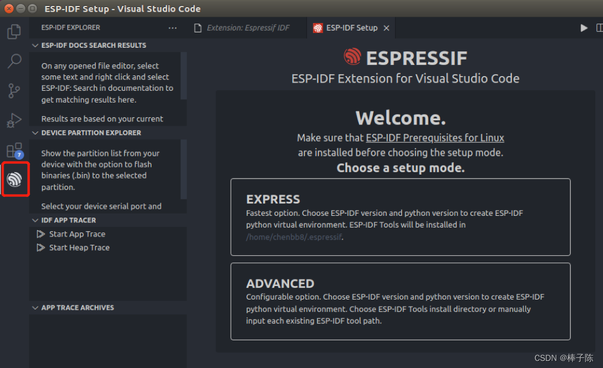This screenshot has width=603, height=368.
Task: Open the Source Control view
Action: [14, 91]
